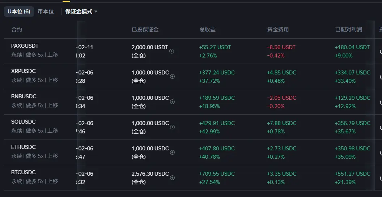Click the 已配对利润 column header
Image resolution: width=382 pixels, height=197 pixels.
348,30
